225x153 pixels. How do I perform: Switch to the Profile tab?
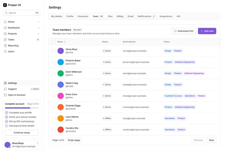pyautogui.click(x=70, y=17)
